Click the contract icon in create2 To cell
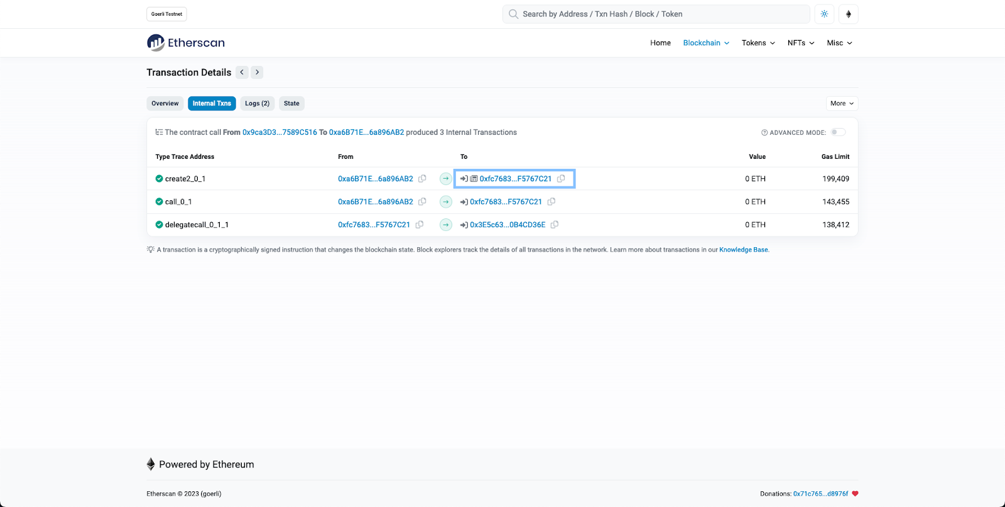 click(x=474, y=179)
